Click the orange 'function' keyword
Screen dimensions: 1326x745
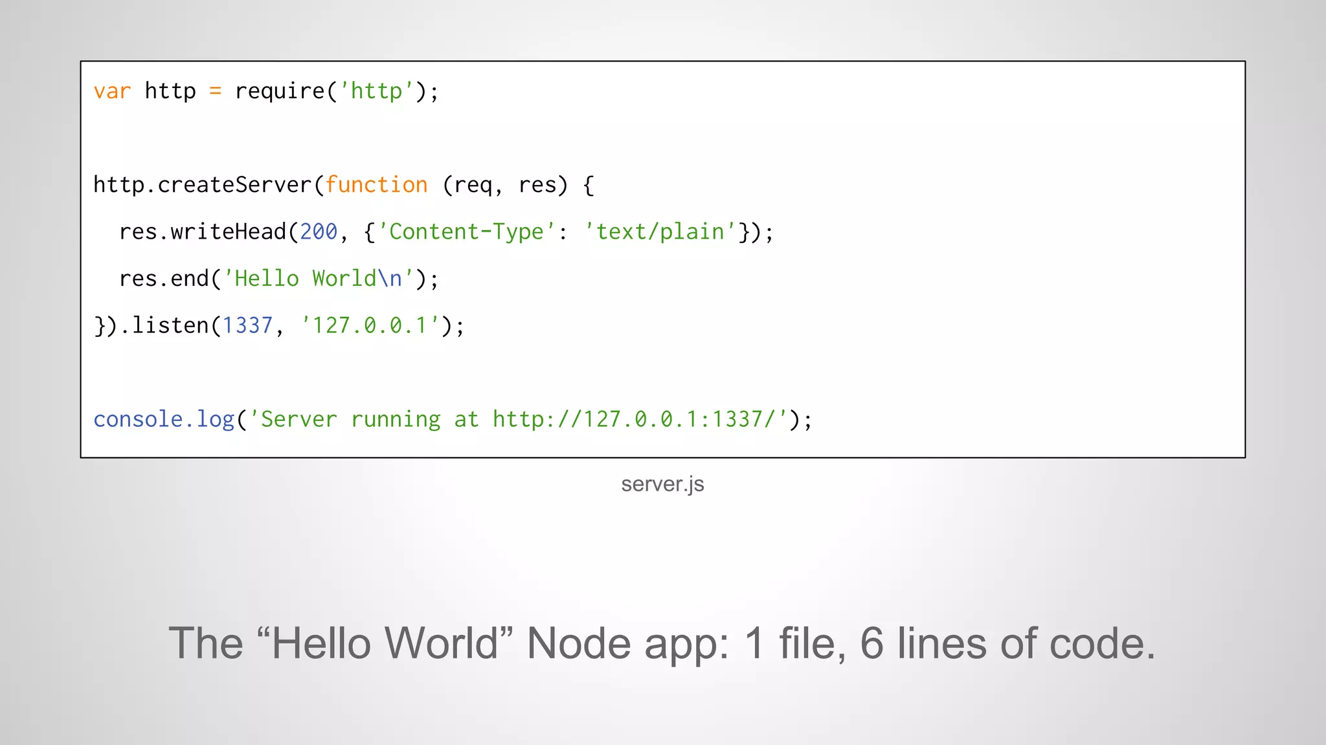(376, 185)
